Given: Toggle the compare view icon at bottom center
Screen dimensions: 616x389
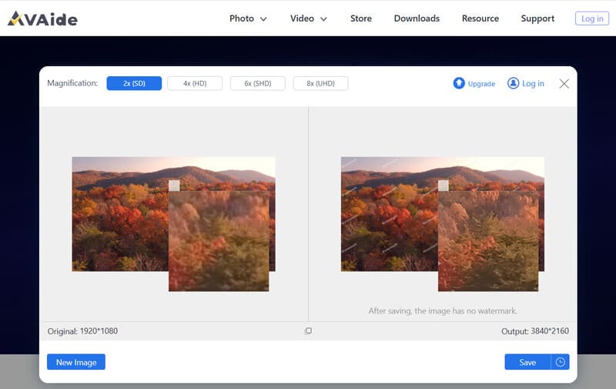Looking at the screenshot, I should click(308, 331).
